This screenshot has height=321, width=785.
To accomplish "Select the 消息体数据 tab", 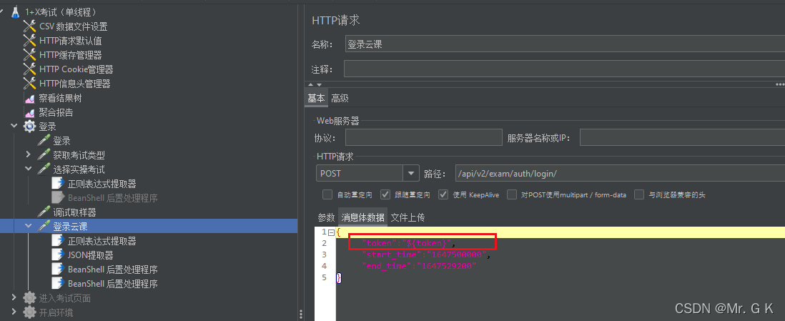I will click(x=363, y=217).
